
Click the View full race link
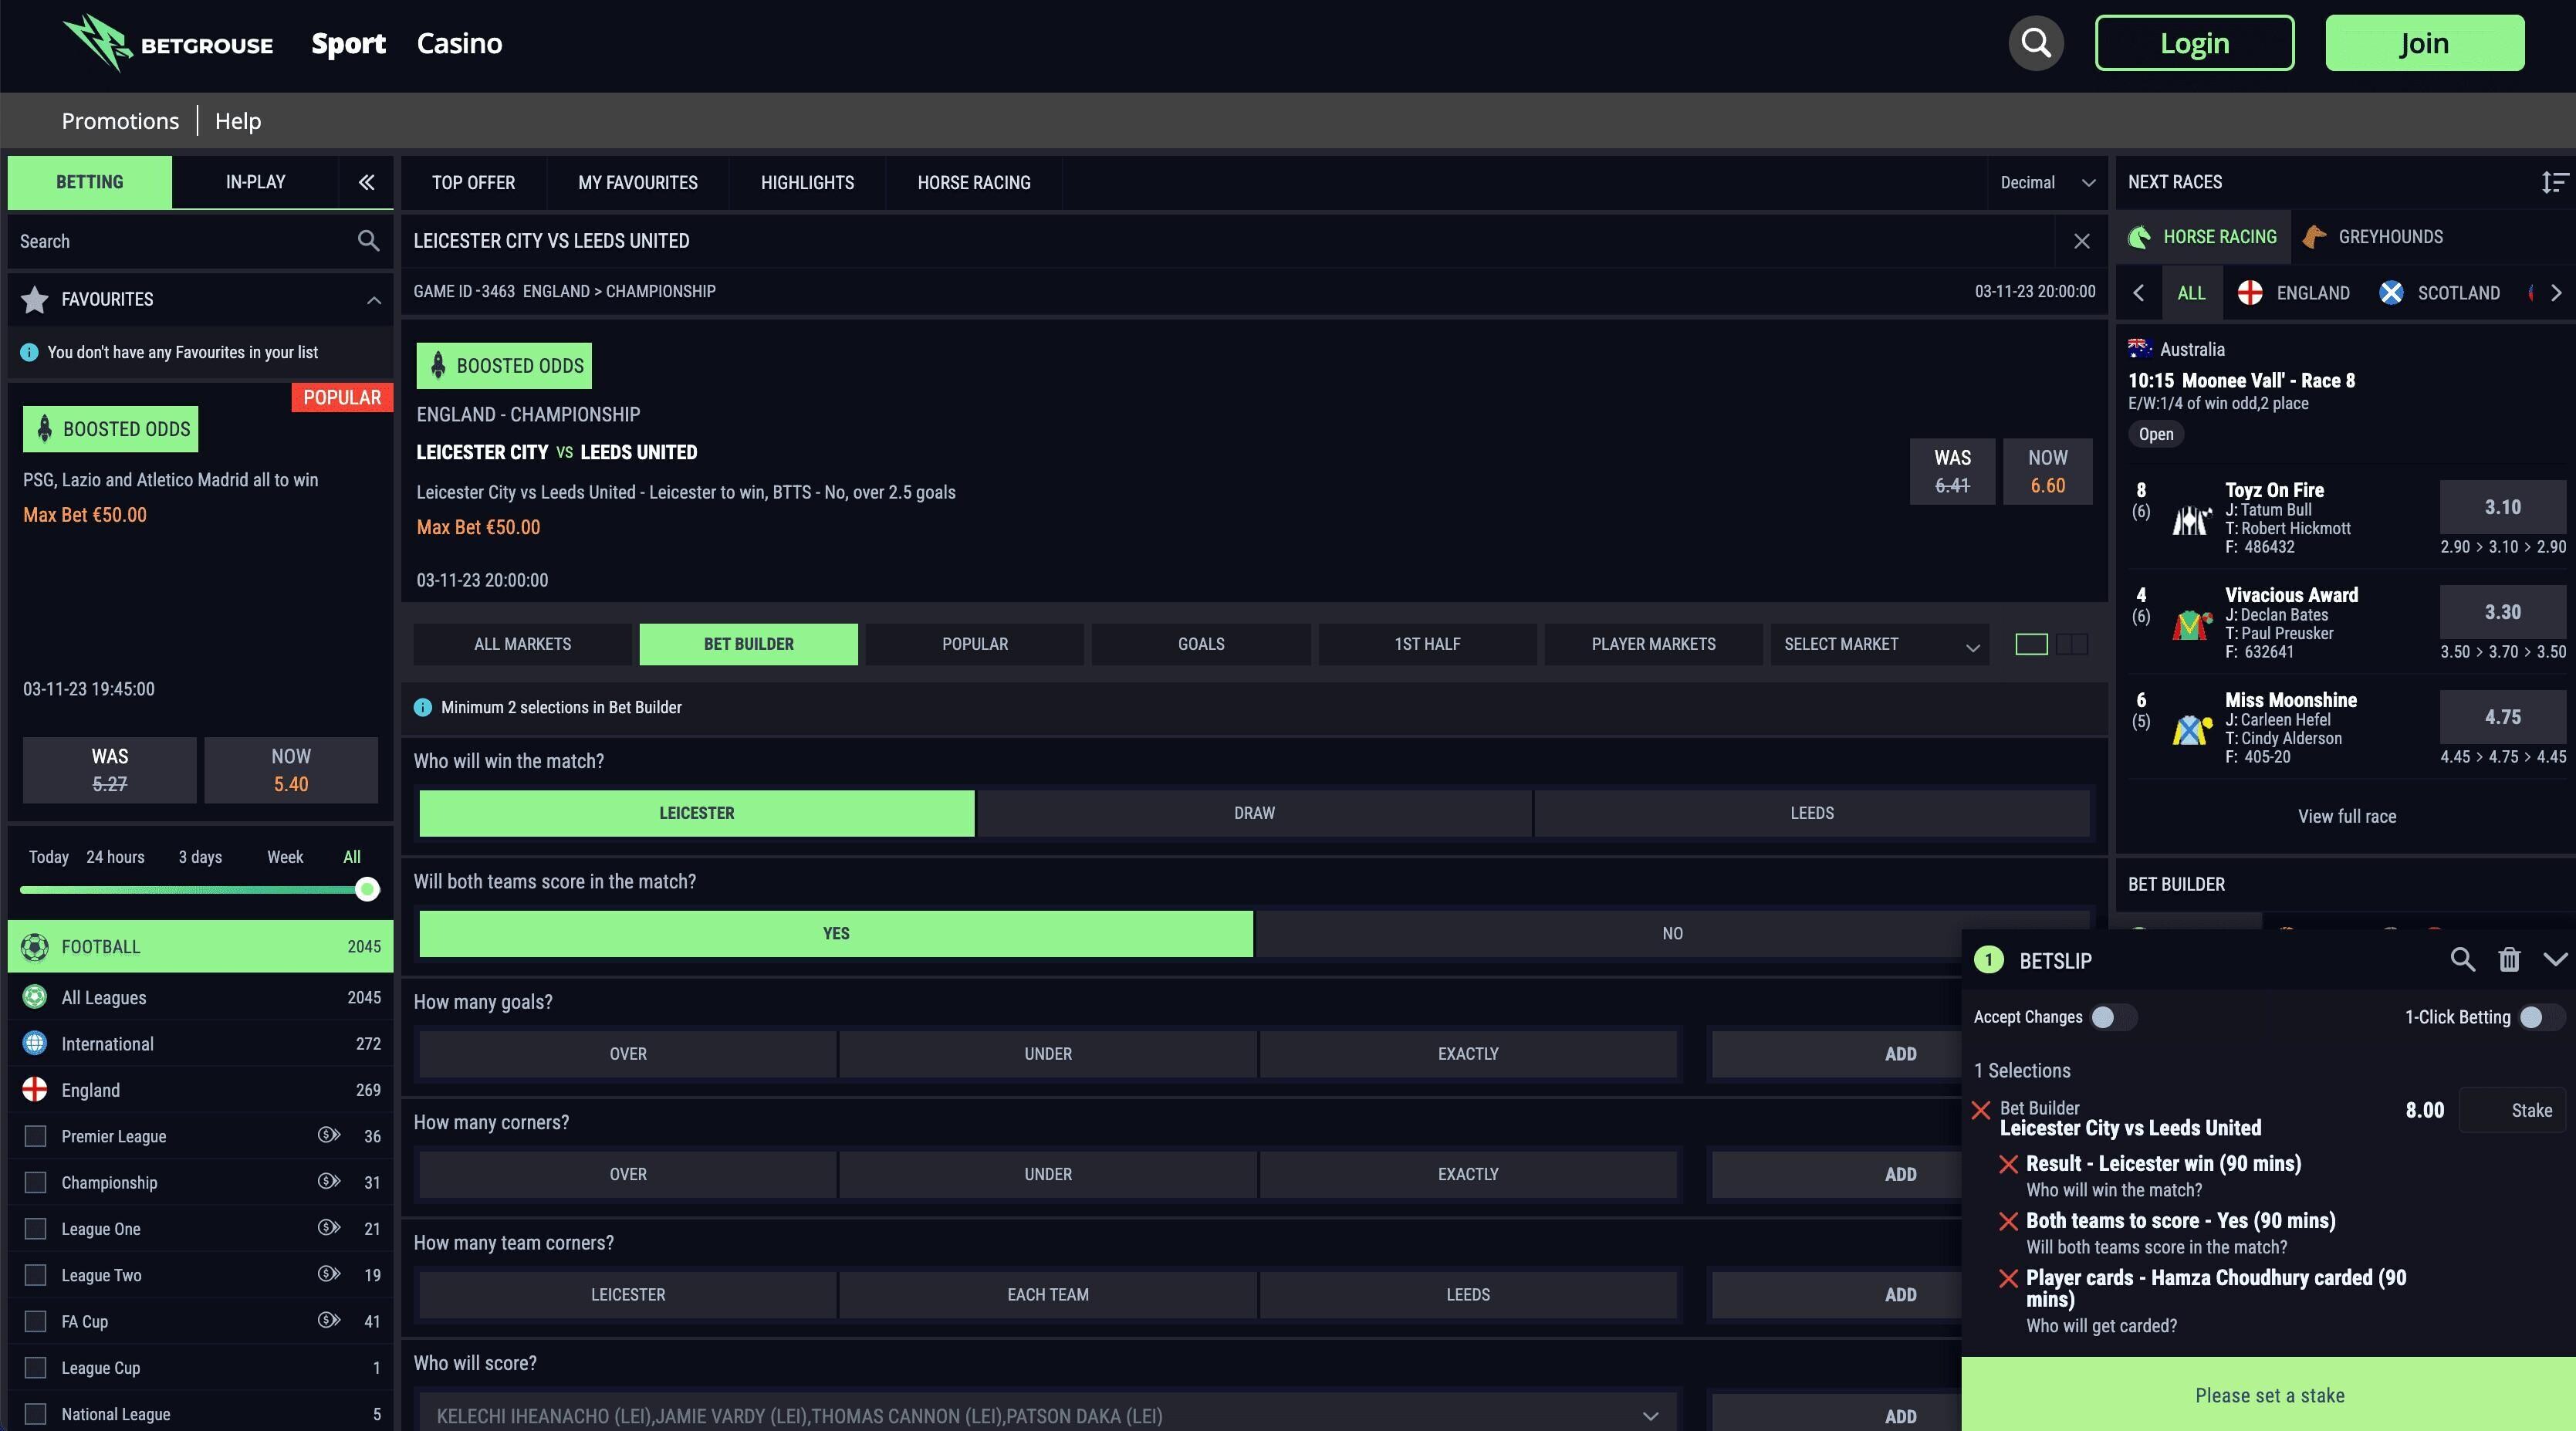tap(2346, 816)
